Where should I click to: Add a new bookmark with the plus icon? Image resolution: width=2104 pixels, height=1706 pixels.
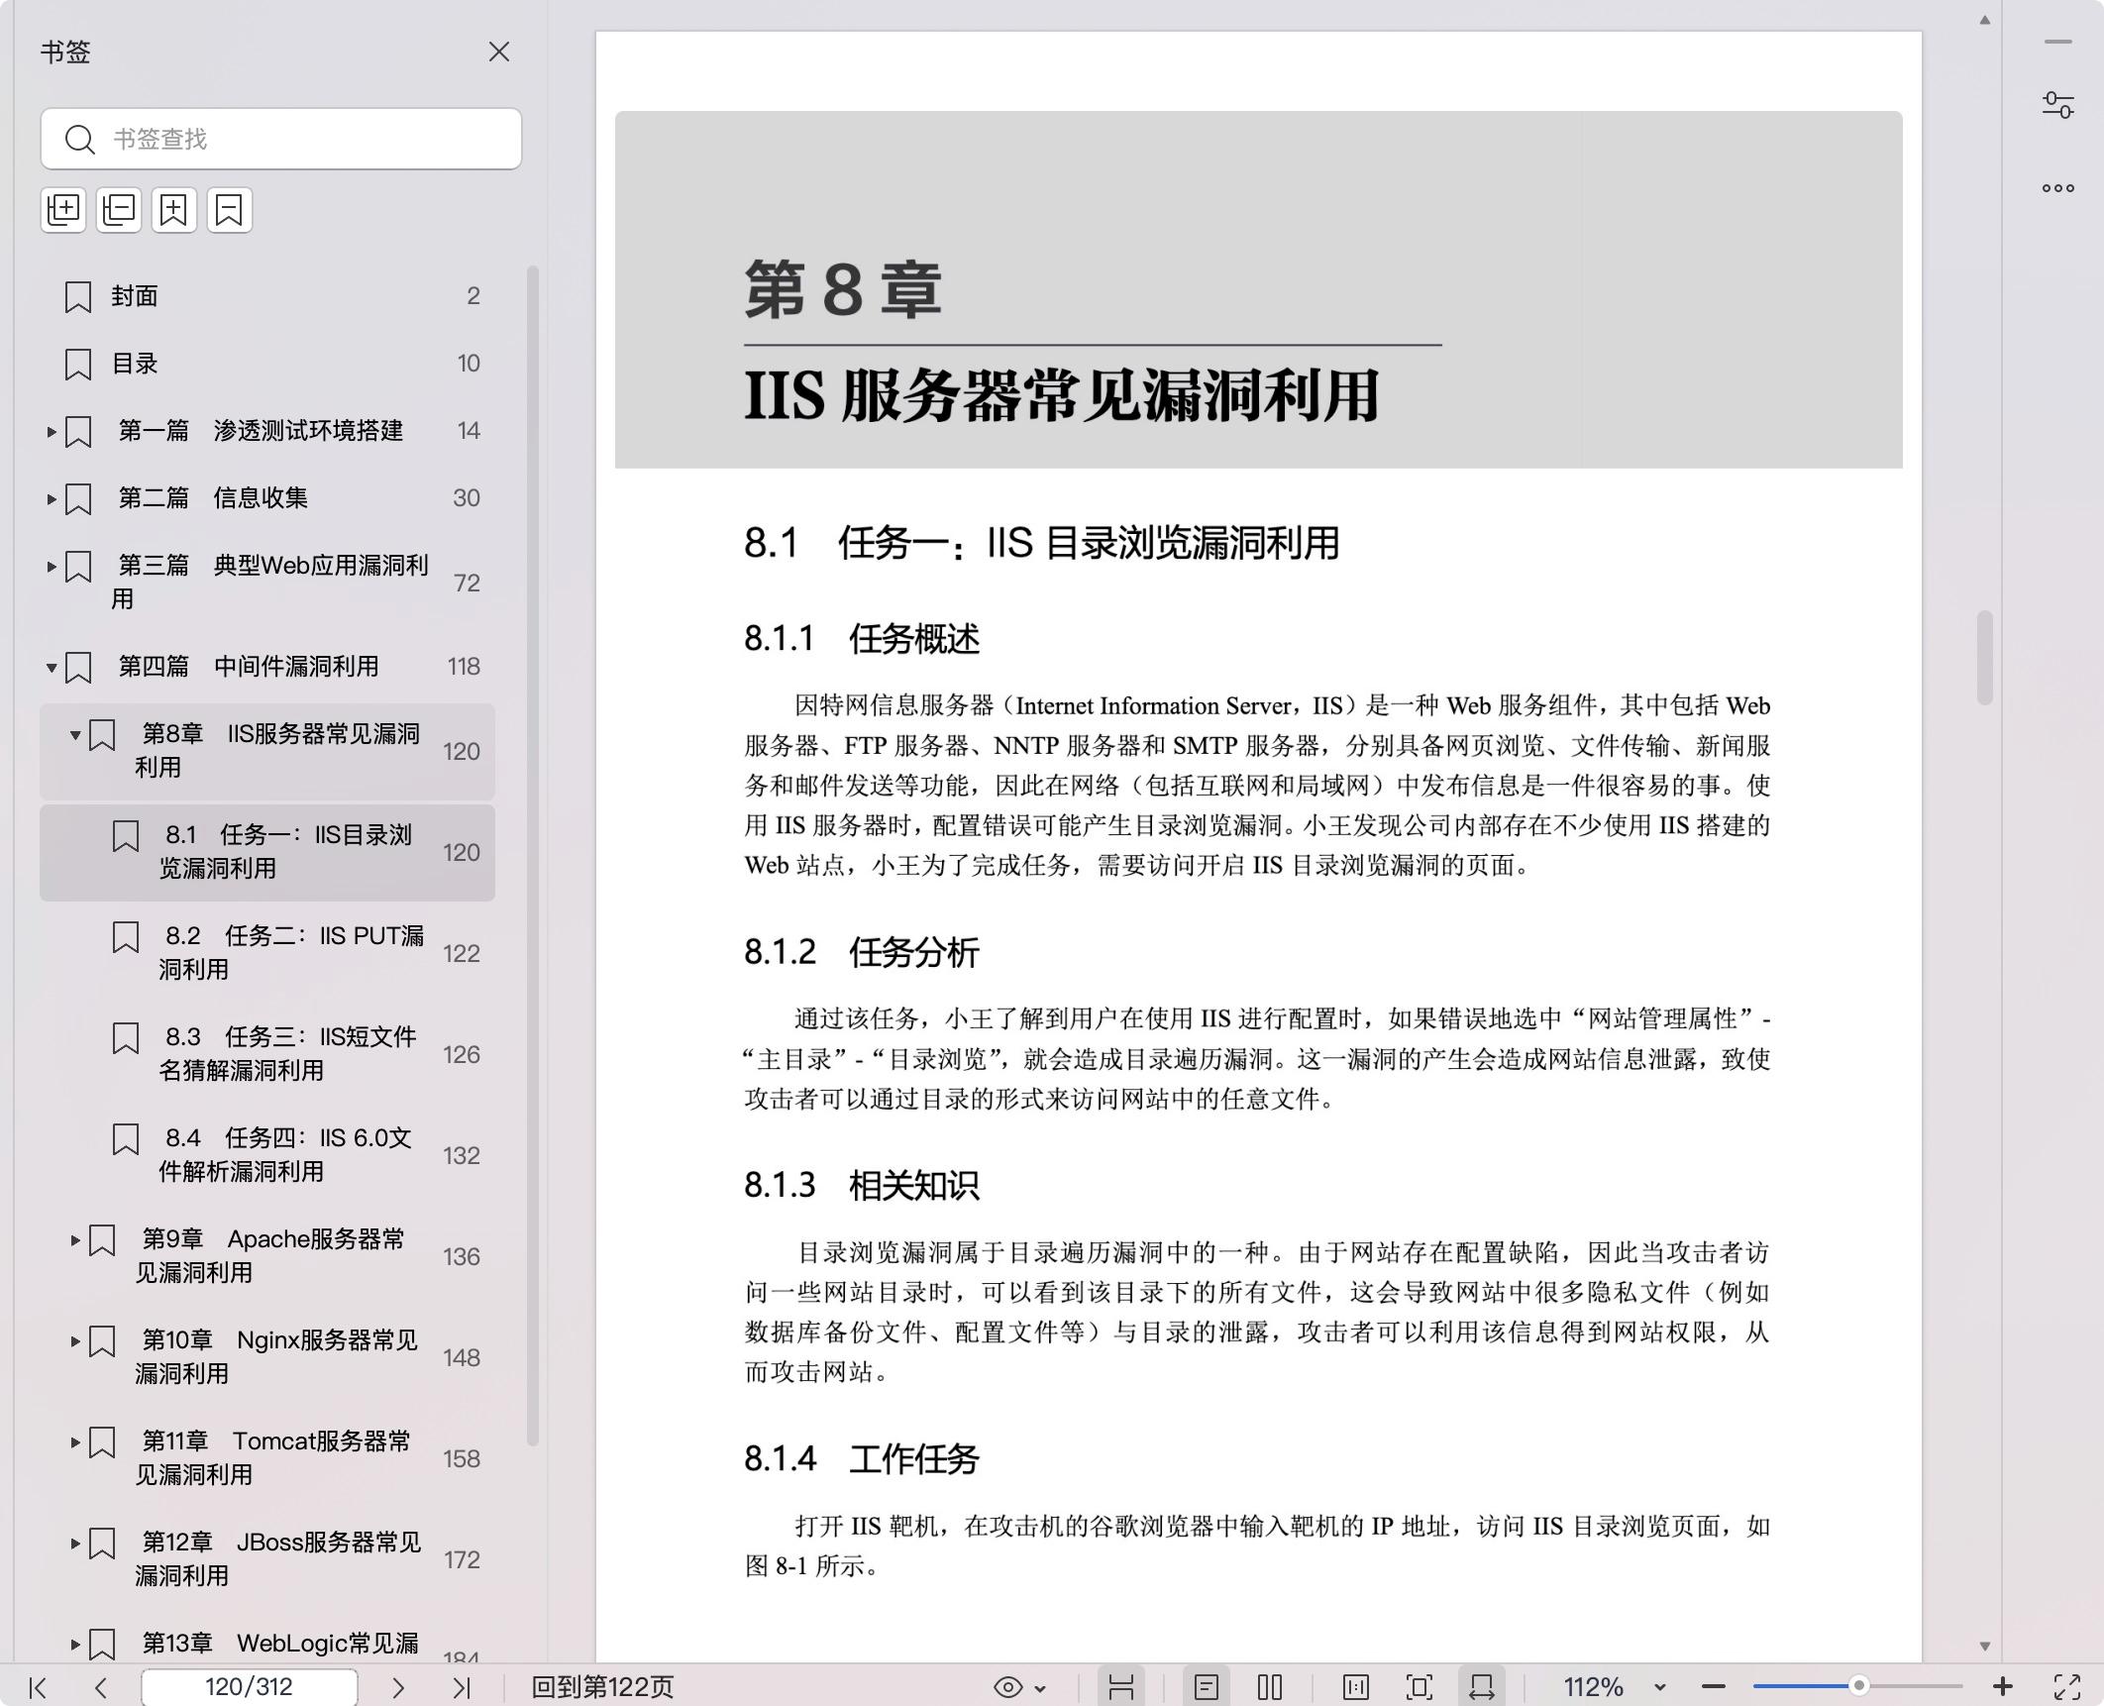point(174,210)
